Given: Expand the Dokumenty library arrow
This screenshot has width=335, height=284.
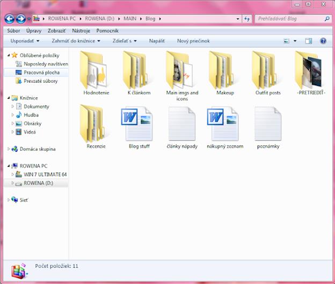Looking at the screenshot, I should [12, 106].
